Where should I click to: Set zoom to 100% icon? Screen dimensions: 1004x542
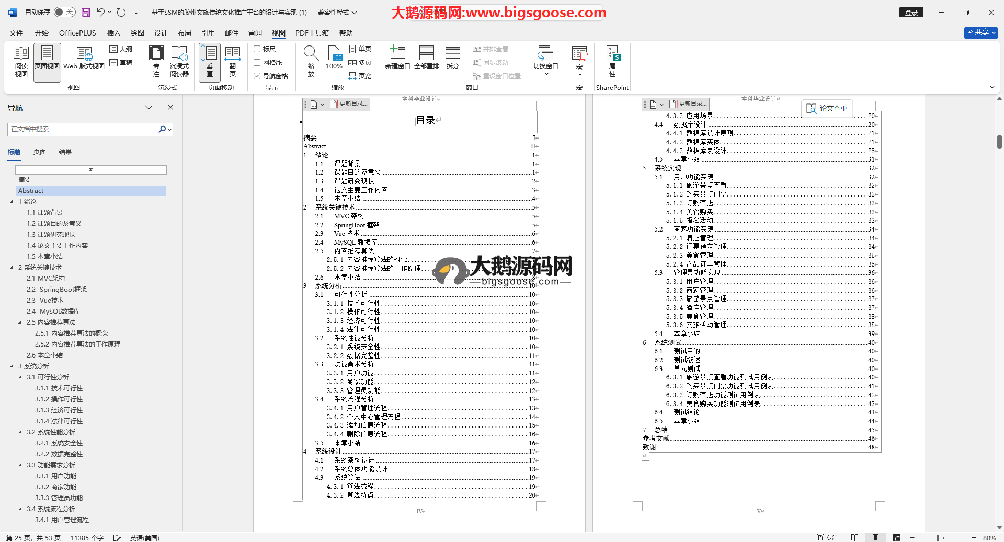[x=334, y=59]
